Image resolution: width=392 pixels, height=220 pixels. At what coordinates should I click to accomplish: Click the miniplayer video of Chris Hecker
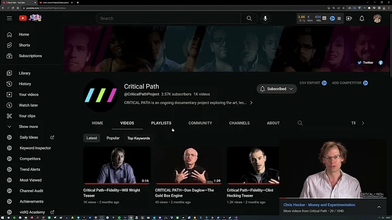click(333, 169)
